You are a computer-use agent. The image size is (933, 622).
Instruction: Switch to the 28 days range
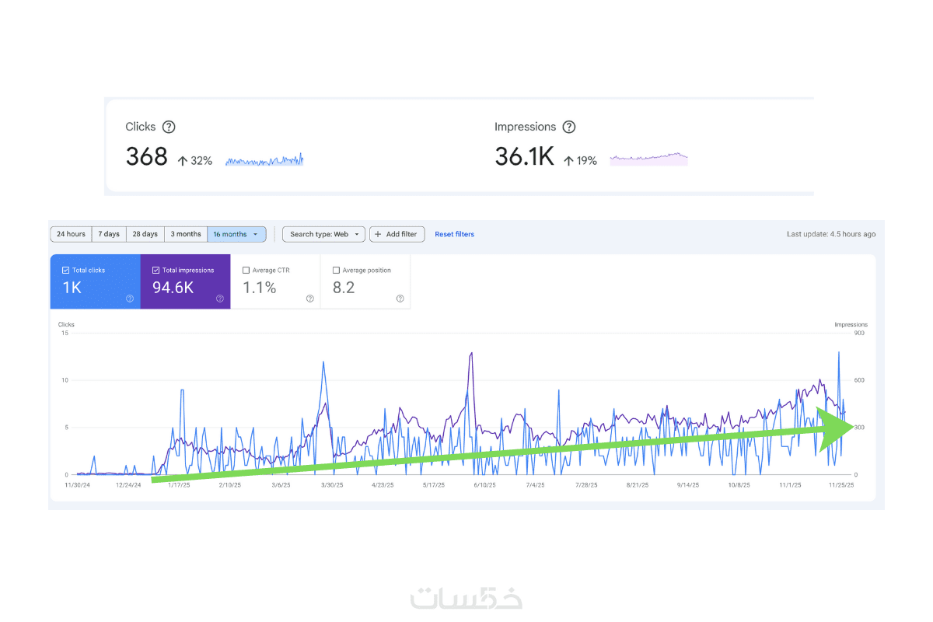coord(145,234)
